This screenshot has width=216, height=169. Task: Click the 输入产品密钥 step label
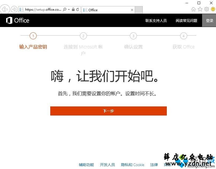click(x=33, y=47)
